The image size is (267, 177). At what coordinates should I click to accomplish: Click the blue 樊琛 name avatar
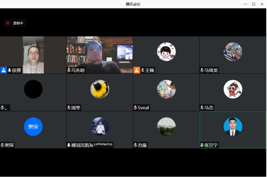pos(33,127)
